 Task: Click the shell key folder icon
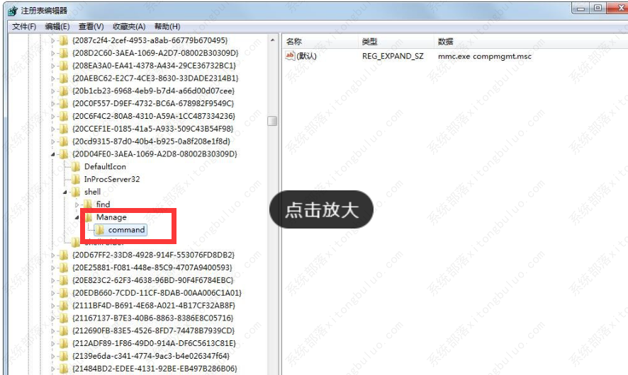click(x=76, y=192)
